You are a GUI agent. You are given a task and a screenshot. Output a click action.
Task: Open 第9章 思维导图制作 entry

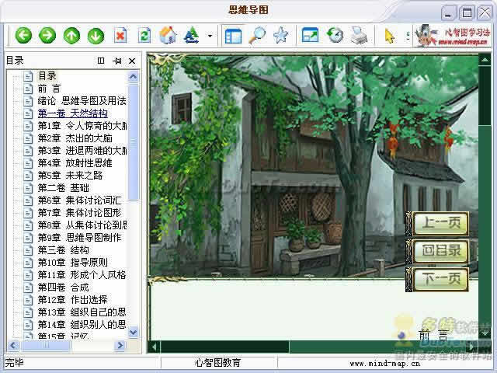point(79,238)
